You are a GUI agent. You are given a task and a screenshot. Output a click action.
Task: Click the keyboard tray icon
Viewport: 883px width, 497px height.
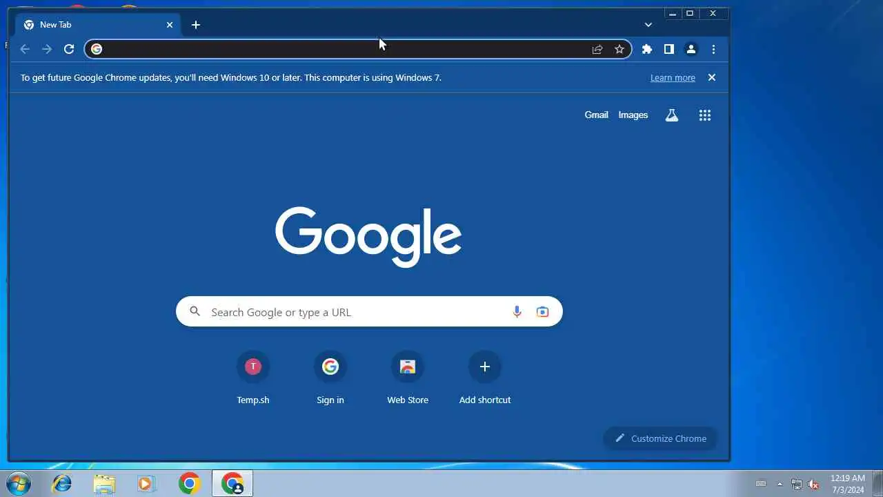coord(761,484)
